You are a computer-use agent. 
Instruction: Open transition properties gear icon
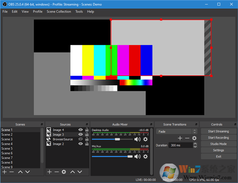[x=194, y=138]
